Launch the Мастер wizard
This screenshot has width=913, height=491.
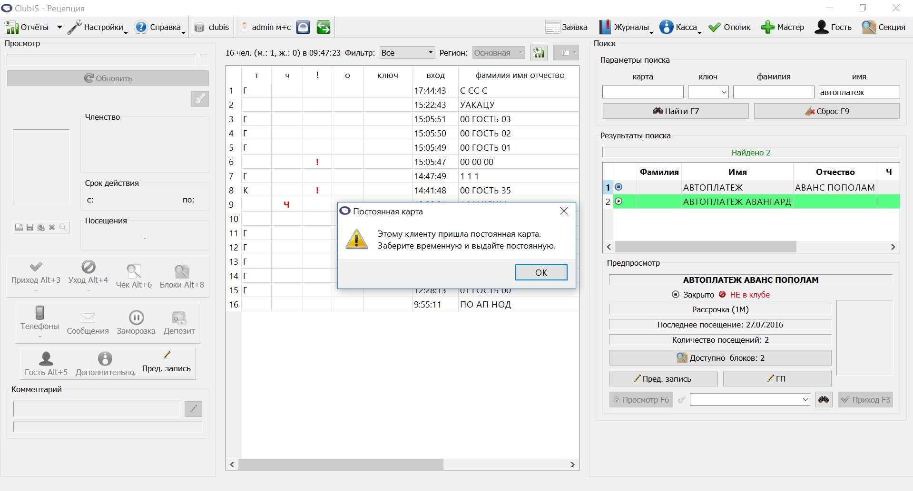point(782,27)
